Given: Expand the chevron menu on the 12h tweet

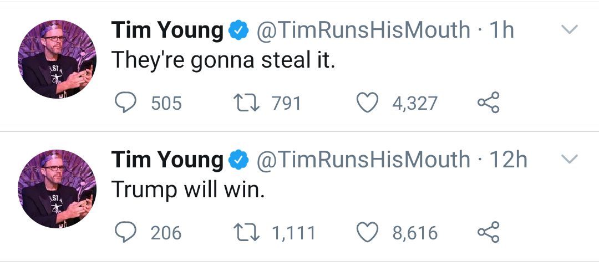Looking at the screenshot, I should point(570,160).
